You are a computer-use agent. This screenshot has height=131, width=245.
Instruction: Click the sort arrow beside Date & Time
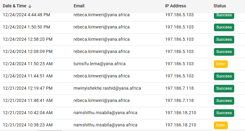tap(30, 6)
